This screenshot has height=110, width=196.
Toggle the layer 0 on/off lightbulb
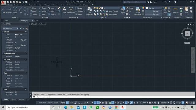(x=95, y=8)
